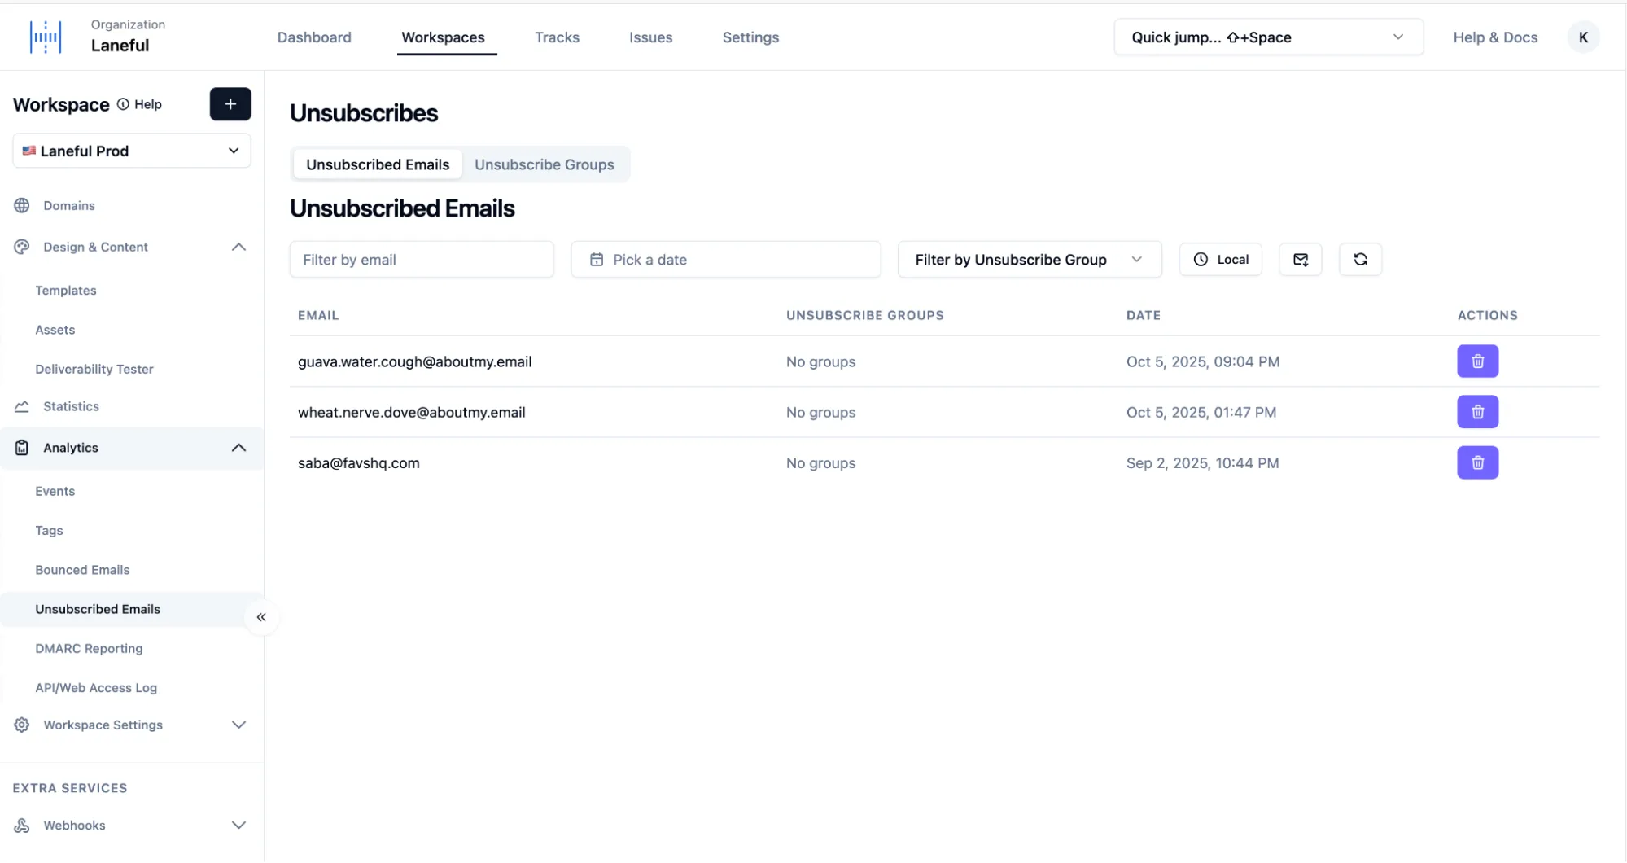Open Help & Docs link

[x=1495, y=37]
